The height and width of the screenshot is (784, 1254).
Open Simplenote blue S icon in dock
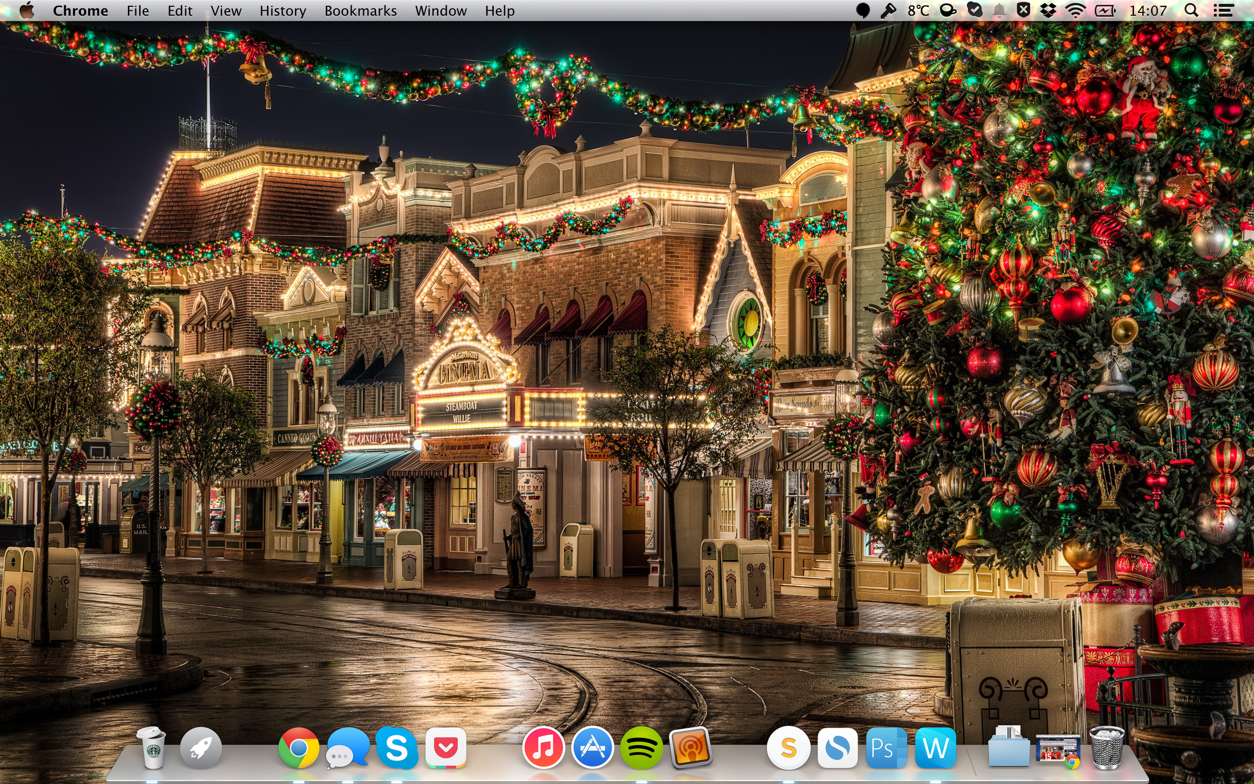(x=837, y=748)
